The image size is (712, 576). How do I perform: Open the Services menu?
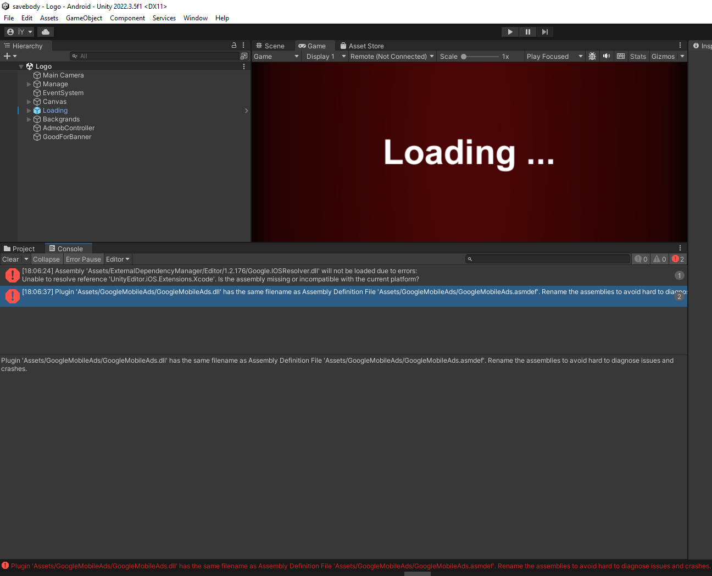pyautogui.click(x=164, y=18)
